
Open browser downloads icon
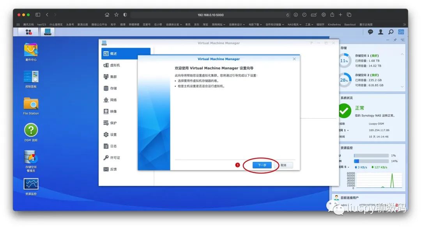pos(296,15)
